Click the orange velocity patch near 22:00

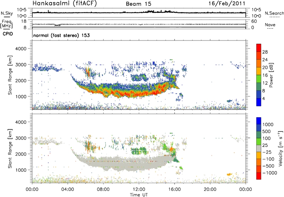pos(229,174)
